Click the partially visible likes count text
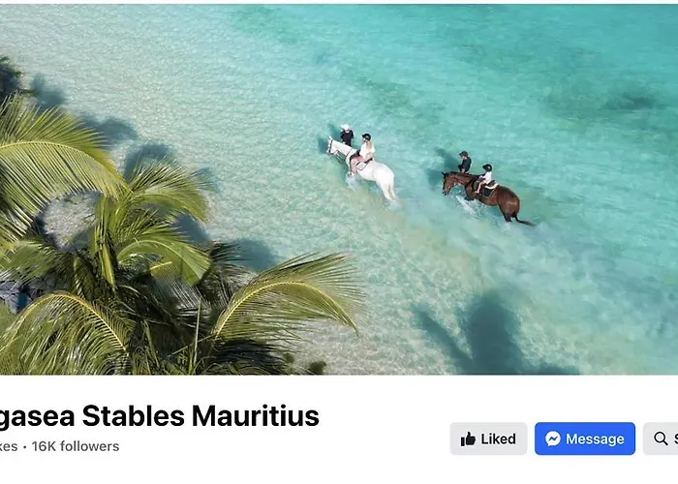Image resolution: width=678 pixels, height=484 pixels. pos(9,446)
